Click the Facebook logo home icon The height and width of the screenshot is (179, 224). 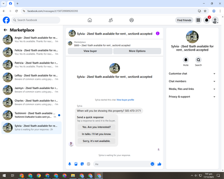coord(6,20)
